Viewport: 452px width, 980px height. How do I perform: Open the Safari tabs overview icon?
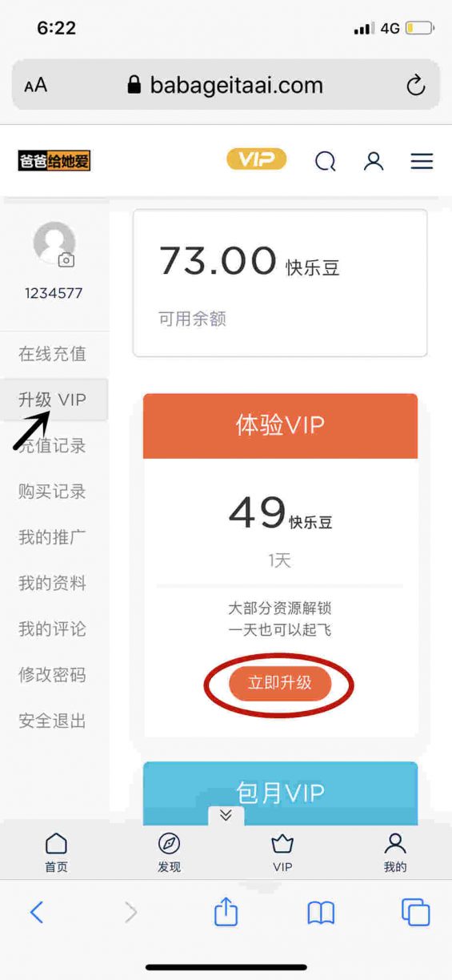(415, 912)
